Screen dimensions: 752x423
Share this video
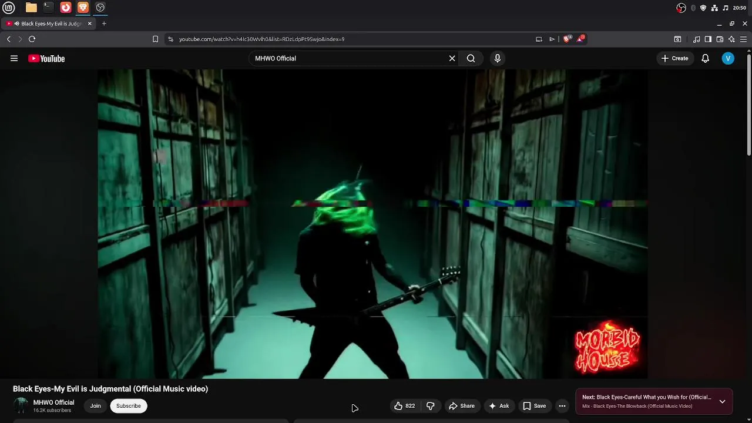pyautogui.click(x=462, y=406)
